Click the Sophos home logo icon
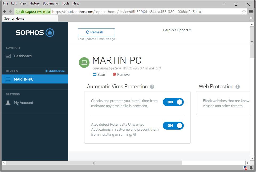This screenshot has width=256, height=172. [x=50, y=33]
